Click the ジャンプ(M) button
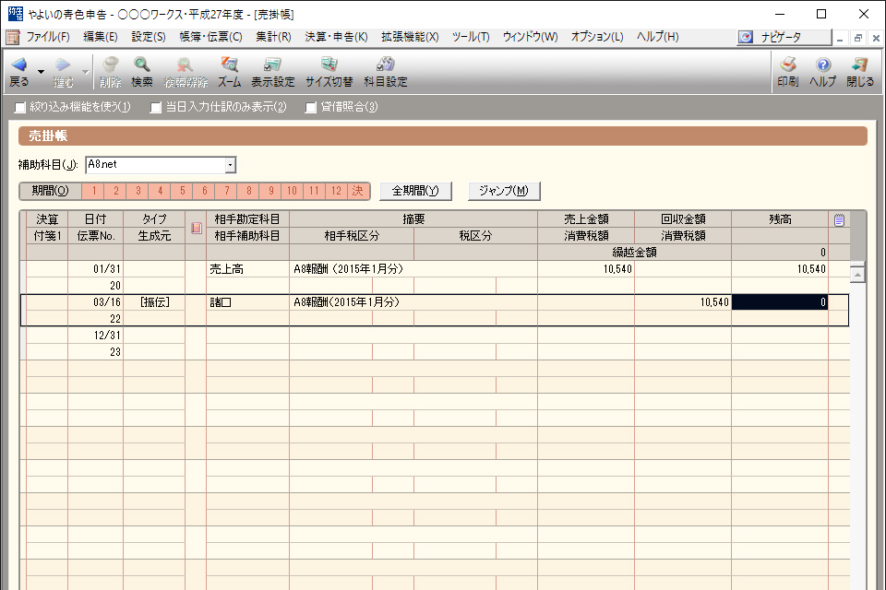Screen dimensions: 886x590 tap(504, 191)
